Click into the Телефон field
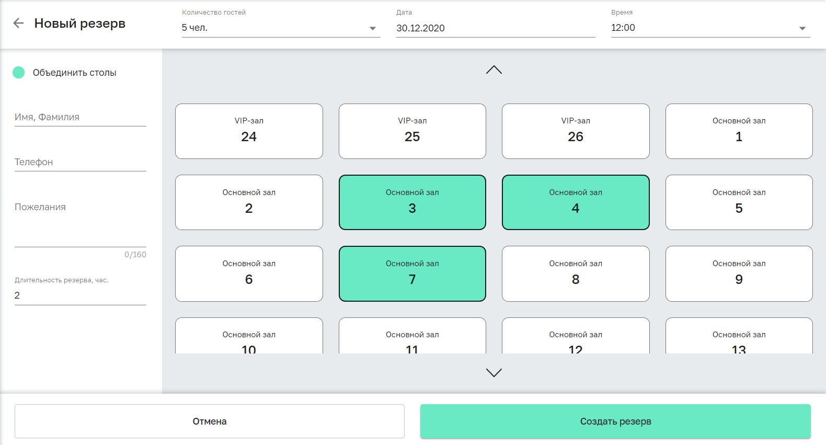 pos(80,162)
